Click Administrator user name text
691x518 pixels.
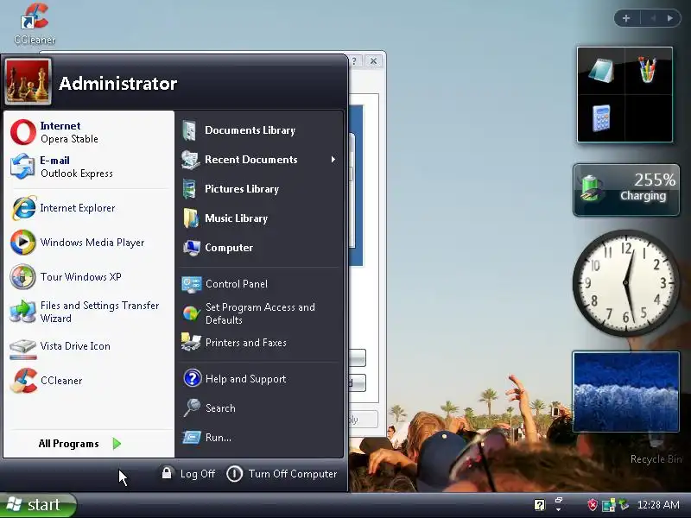click(118, 83)
